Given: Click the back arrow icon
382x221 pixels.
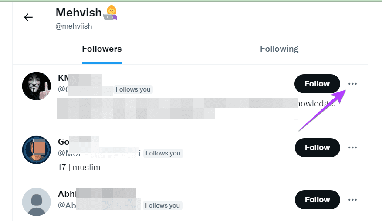Looking at the screenshot, I should 28,17.
